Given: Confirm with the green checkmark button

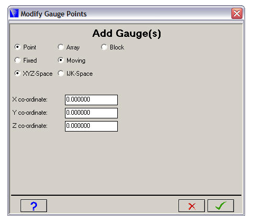Looking at the screenshot, I should pyautogui.click(x=221, y=206).
